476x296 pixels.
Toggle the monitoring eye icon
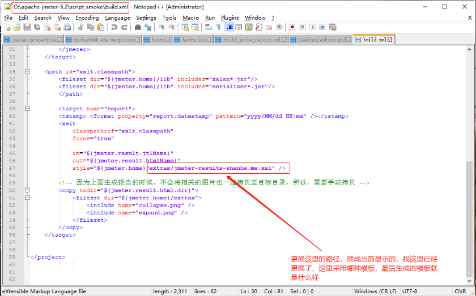point(279,27)
